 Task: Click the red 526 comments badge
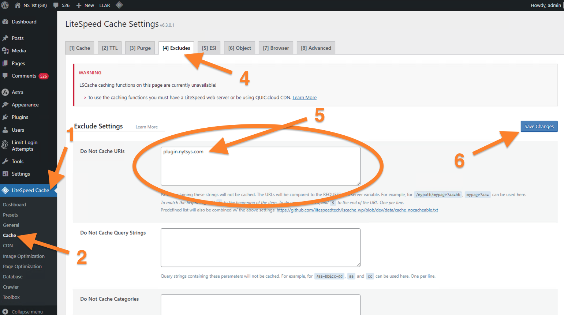(x=44, y=76)
